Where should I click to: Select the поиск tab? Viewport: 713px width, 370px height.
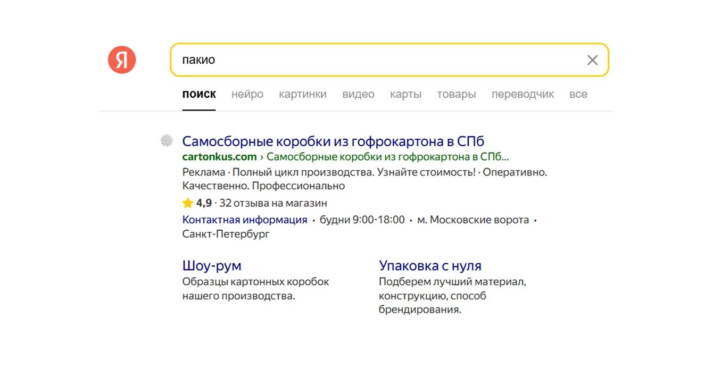[199, 95]
